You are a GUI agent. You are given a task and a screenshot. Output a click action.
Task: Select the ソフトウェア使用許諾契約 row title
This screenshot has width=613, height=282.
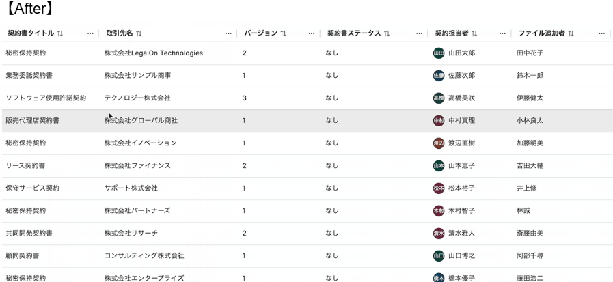tap(46, 98)
